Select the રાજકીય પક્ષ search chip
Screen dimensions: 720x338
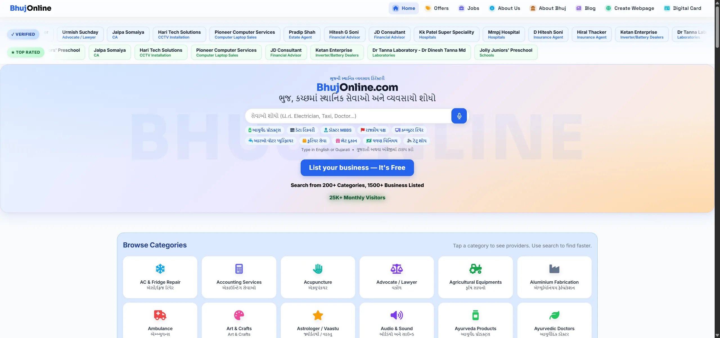tap(373, 130)
